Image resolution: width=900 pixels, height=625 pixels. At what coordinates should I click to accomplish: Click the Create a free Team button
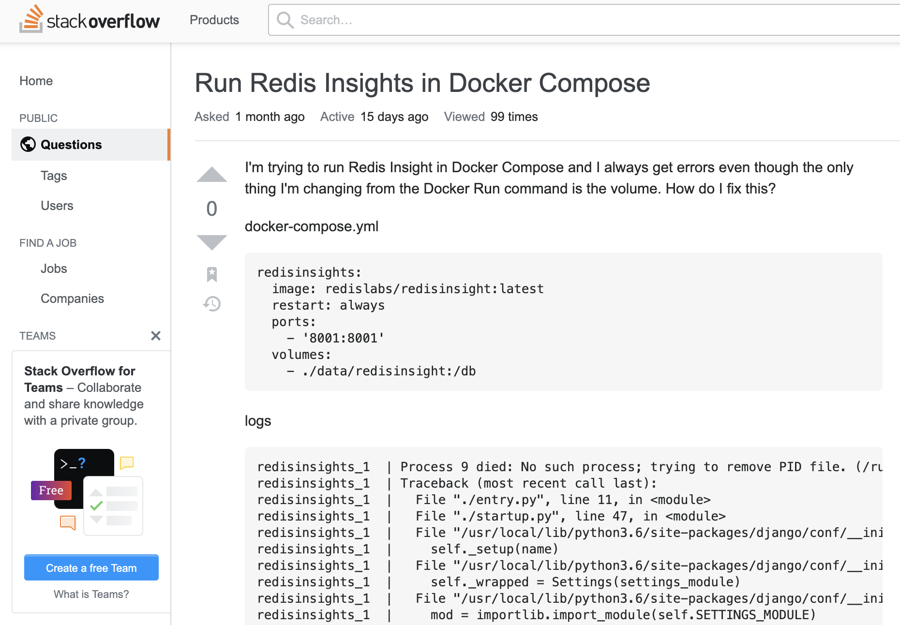(91, 567)
